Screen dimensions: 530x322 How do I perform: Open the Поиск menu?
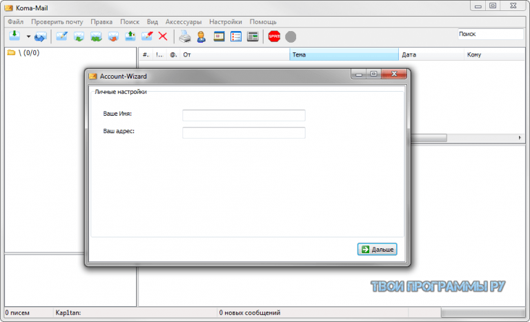pyautogui.click(x=130, y=21)
